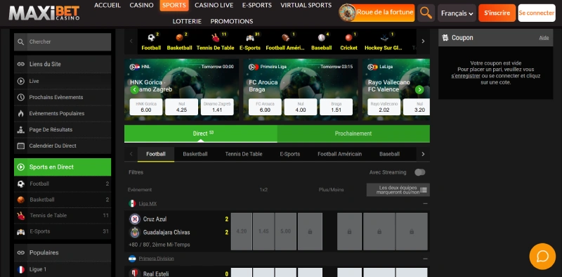Bet on FC Arouca at 6.00
Viewport: 562px width, 277px height.
click(265, 107)
